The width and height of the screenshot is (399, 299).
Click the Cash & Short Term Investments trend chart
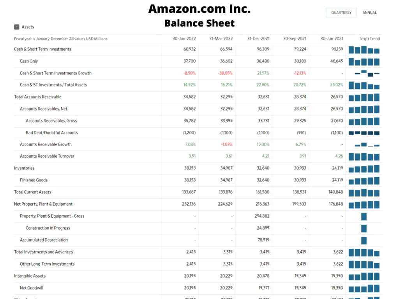point(364,50)
